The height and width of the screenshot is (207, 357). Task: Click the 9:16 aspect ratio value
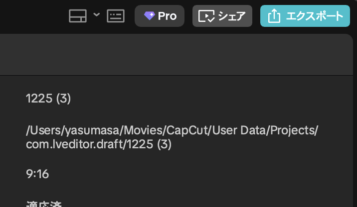(37, 174)
